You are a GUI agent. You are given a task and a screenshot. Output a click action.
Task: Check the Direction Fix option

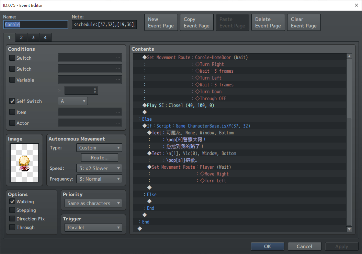tap(12, 218)
